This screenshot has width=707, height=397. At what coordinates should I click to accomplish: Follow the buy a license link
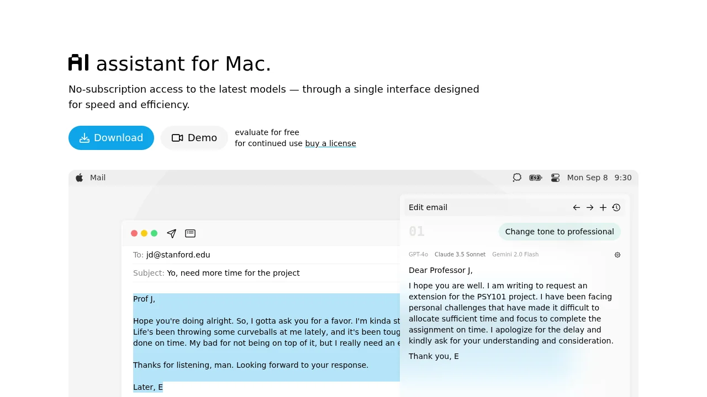(330, 143)
